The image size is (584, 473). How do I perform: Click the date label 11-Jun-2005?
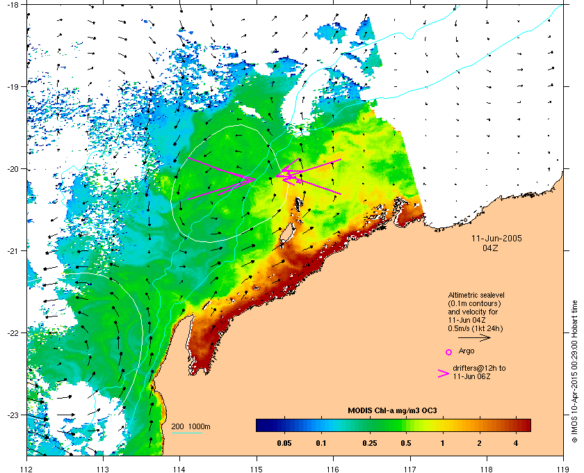[x=496, y=239]
